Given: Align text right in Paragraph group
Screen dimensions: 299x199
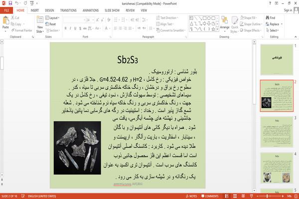Looking at the screenshot, I should click(125, 28).
